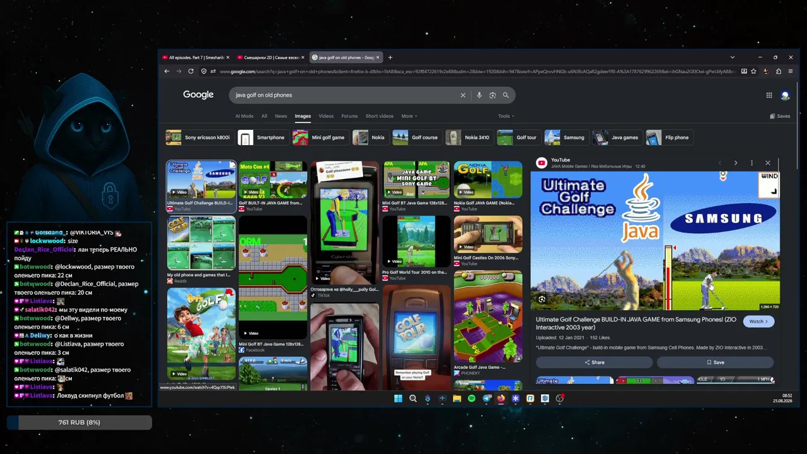
Task: Click the Watch button for the video
Action: click(758, 322)
